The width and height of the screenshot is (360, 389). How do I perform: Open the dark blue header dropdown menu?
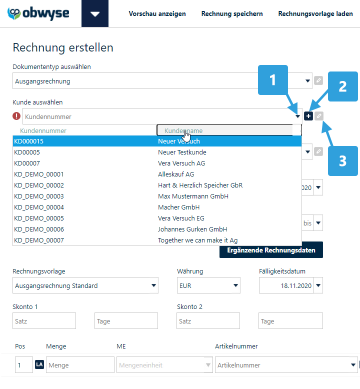pyautogui.click(x=95, y=13)
